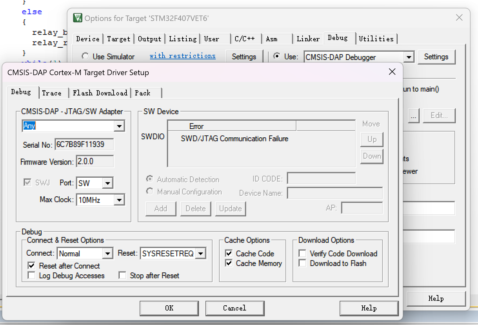Image resolution: width=478 pixels, height=325 pixels.
Task: Enable Stop after Reset option
Action: 122,275
